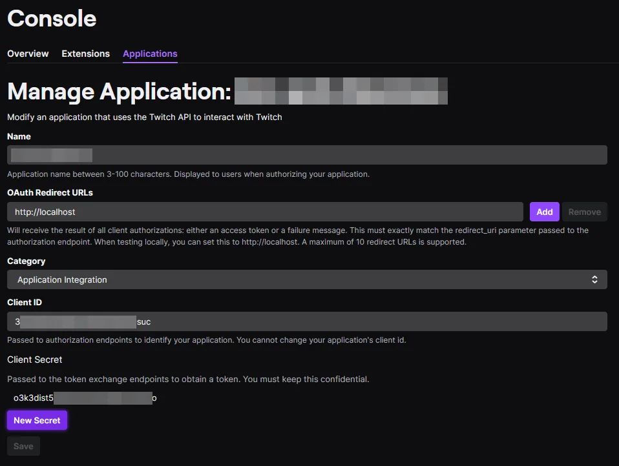The width and height of the screenshot is (619, 466).
Task: Click the Remove button next to Add
Action: [585, 212]
